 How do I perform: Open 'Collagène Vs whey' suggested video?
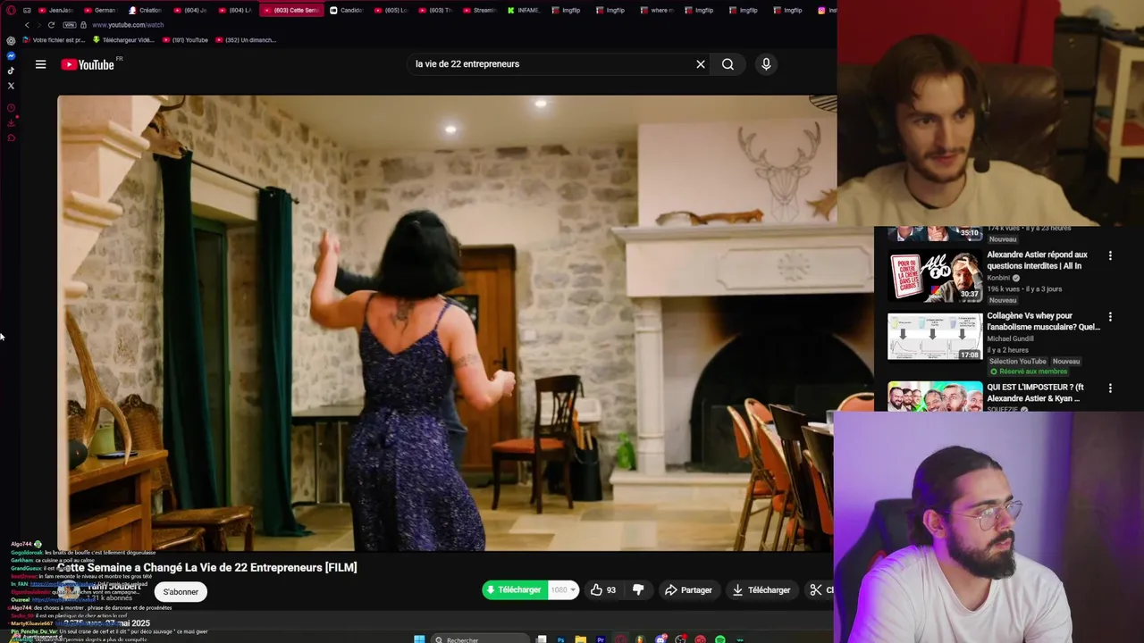tap(1043, 321)
